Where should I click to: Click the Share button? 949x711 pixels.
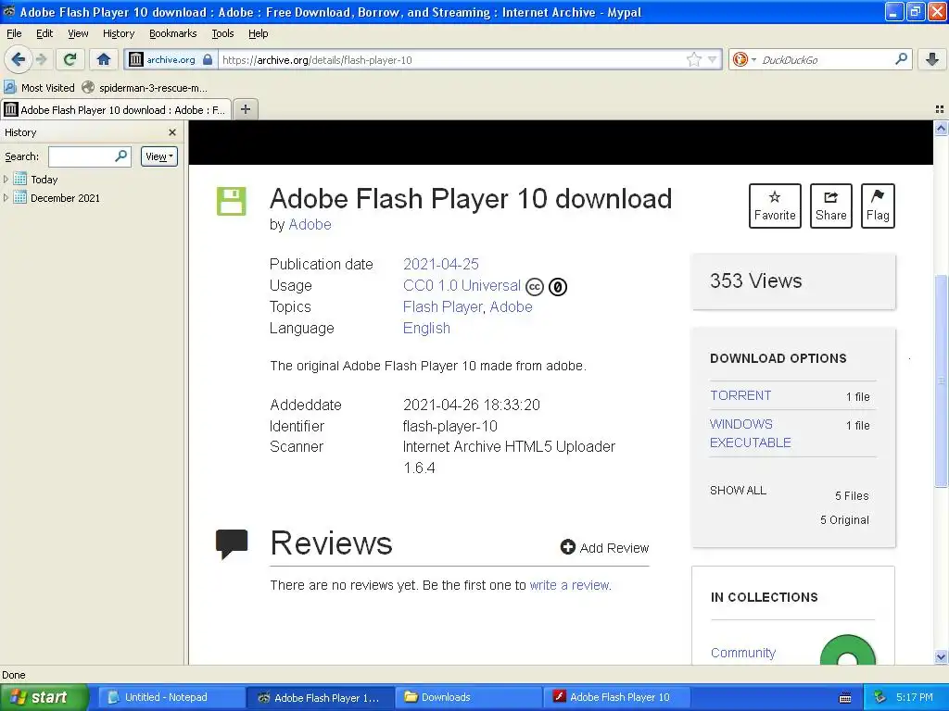tap(830, 206)
